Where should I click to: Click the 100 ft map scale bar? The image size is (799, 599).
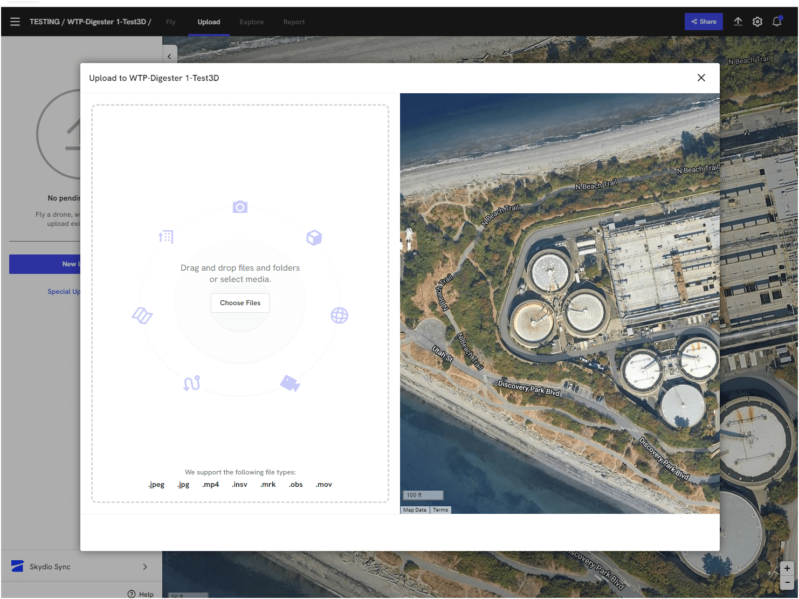[x=423, y=495]
